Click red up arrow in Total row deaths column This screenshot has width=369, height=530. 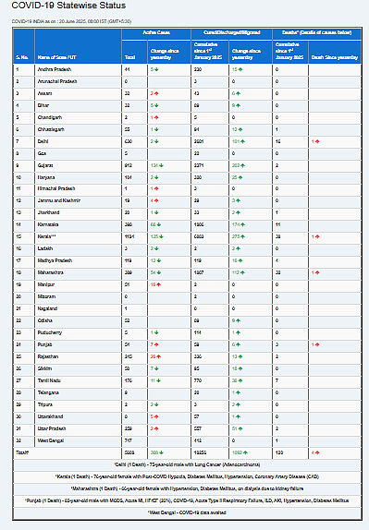317,452
